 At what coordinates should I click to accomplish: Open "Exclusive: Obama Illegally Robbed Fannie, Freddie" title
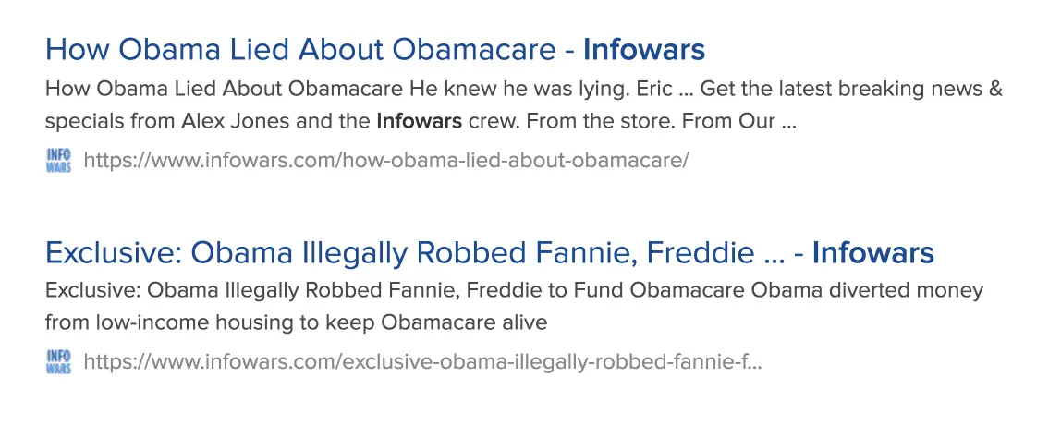(388, 252)
